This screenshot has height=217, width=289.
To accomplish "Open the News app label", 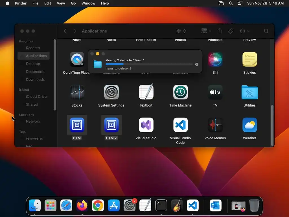I will tap(77, 40).
